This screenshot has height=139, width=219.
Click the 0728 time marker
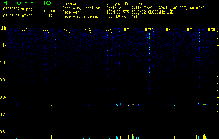pos(170,30)
